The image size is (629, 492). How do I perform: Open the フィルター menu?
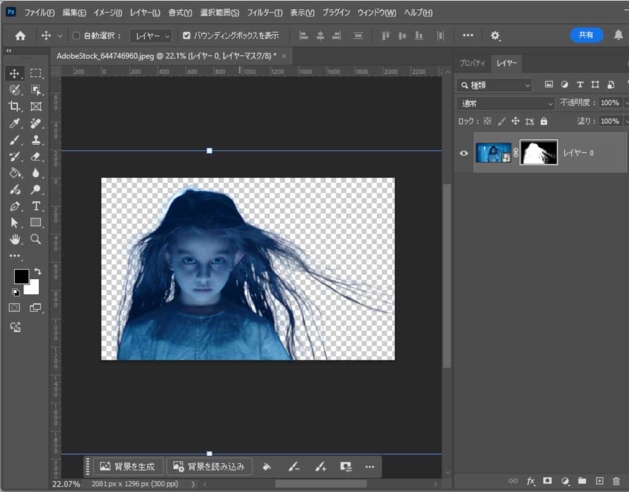tap(264, 12)
